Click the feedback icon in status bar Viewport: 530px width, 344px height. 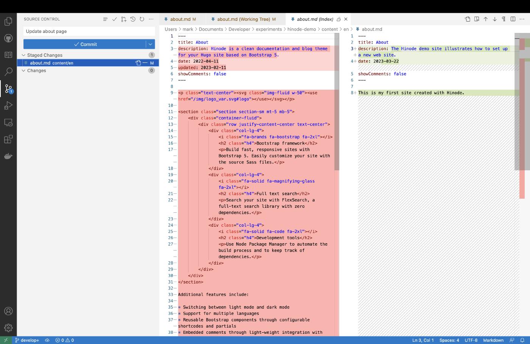pyautogui.click(x=512, y=340)
